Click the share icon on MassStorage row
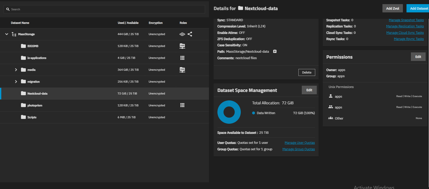 coord(190,34)
